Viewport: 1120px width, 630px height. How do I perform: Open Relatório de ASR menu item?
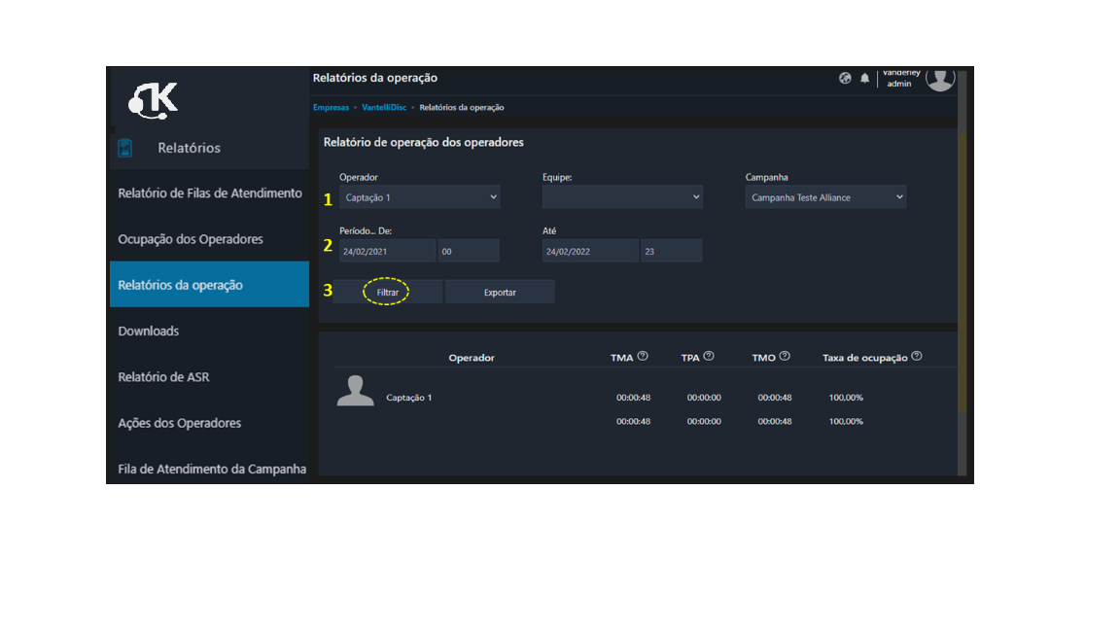coord(209,376)
